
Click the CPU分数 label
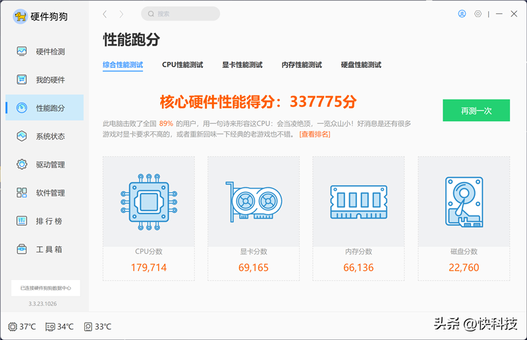pos(149,252)
